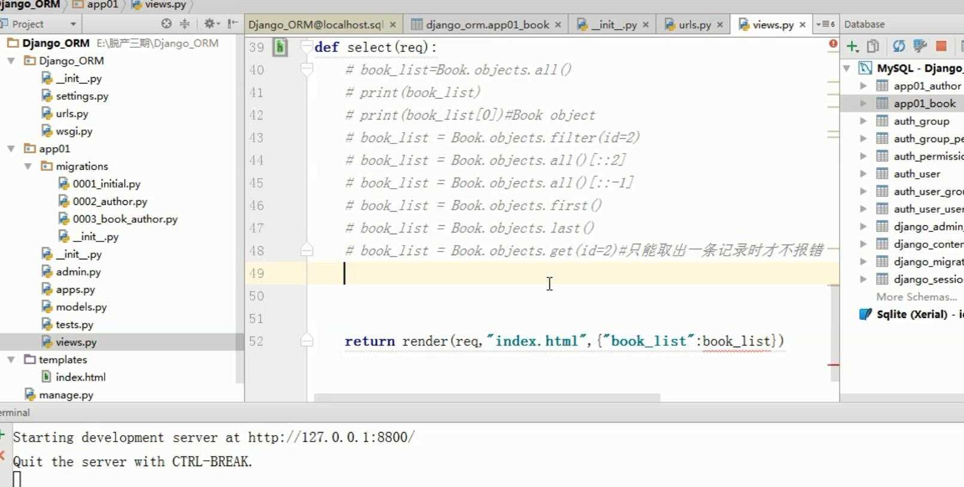Add a new data source with green plus

coord(853,47)
